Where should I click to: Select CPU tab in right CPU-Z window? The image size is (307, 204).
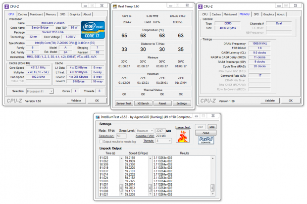(x=205, y=14)
